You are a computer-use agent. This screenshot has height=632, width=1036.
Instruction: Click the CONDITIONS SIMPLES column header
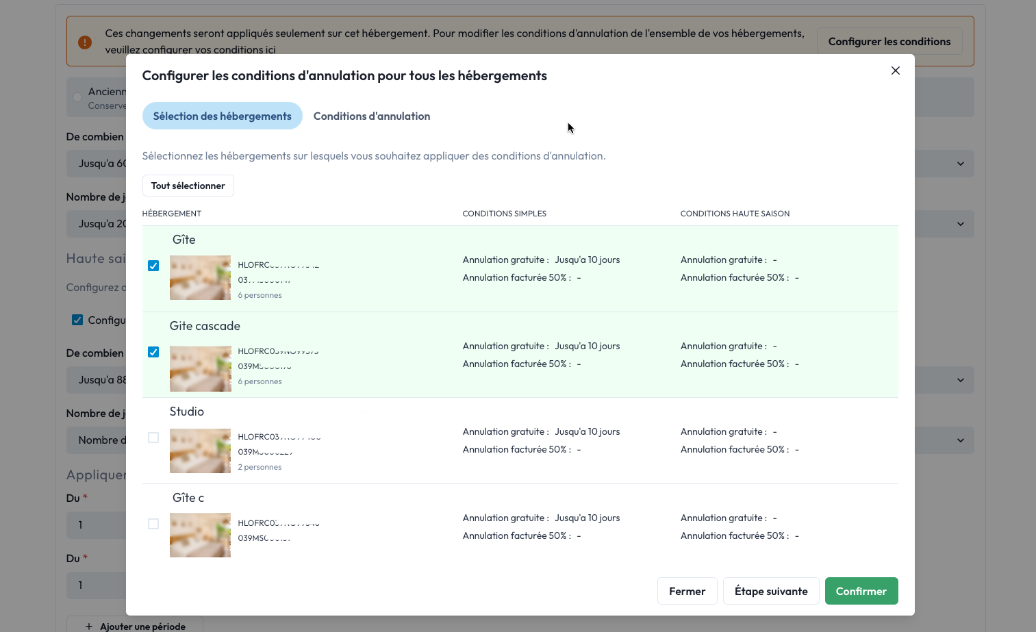[505, 214]
